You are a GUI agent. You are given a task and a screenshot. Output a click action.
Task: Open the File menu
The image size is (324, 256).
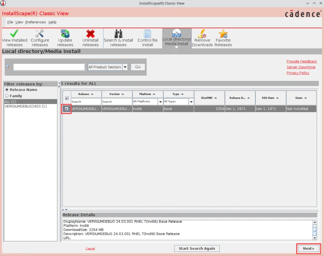10,22
